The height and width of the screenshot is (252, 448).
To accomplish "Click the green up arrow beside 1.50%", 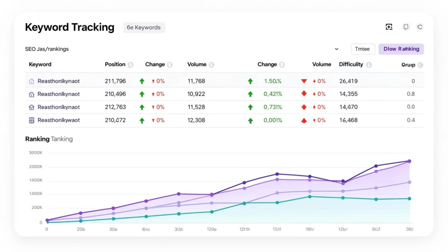I will point(250,81).
